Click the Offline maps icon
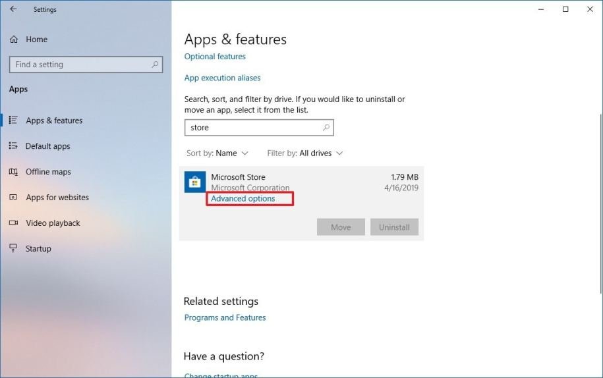This screenshot has width=603, height=378. point(13,172)
